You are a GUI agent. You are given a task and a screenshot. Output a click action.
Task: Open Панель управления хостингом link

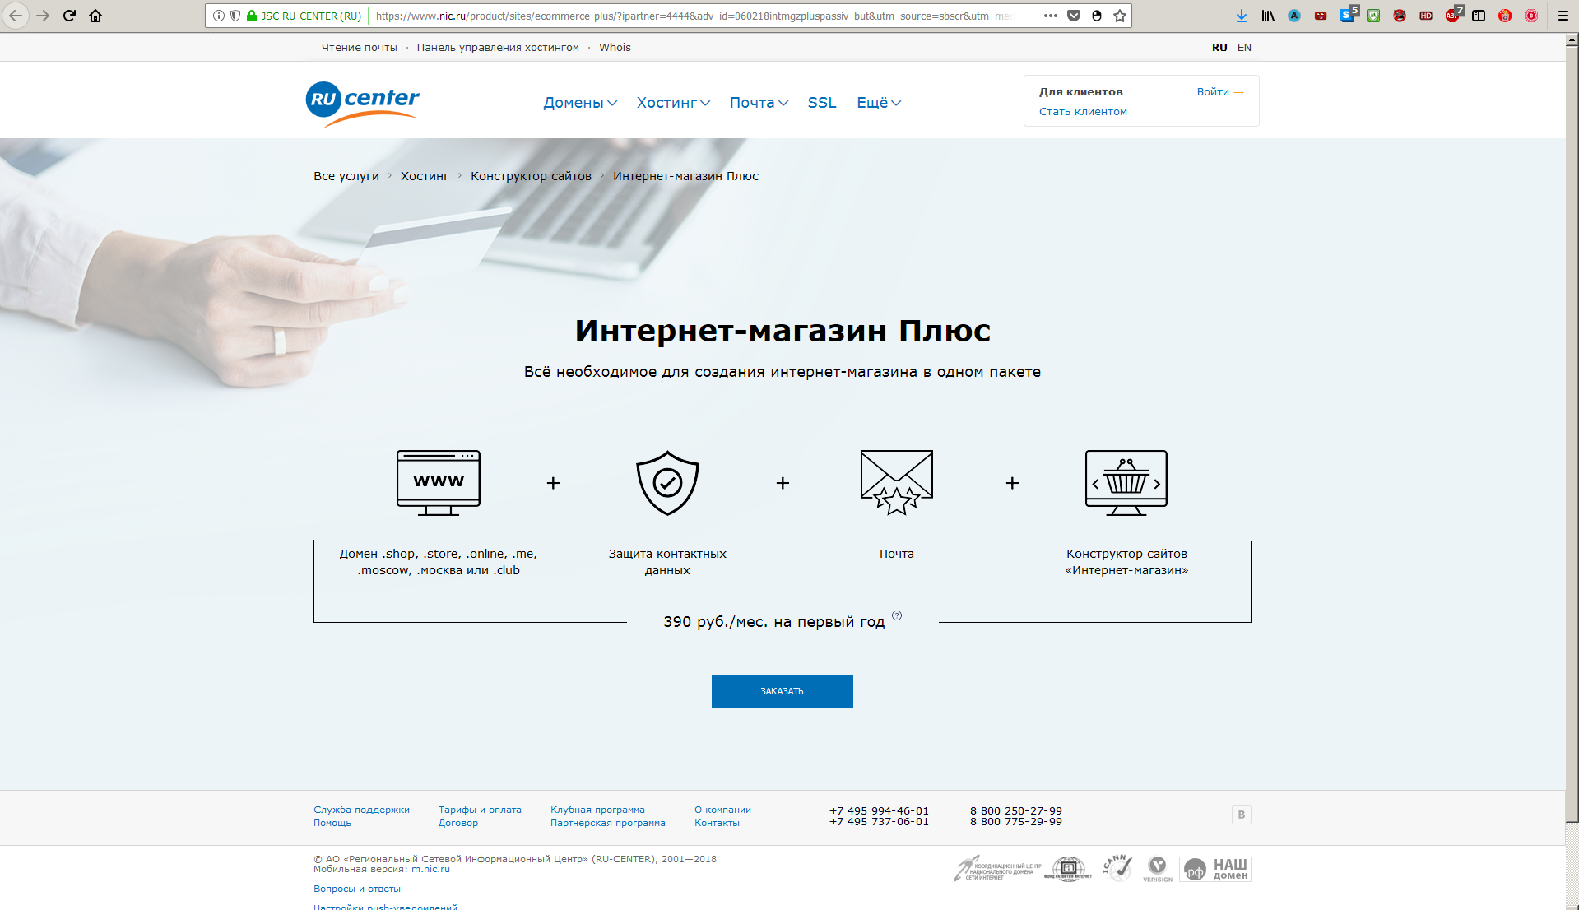(498, 48)
